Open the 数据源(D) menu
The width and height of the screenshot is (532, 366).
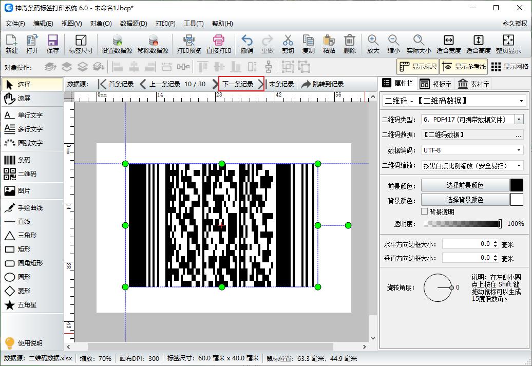tap(134, 24)
